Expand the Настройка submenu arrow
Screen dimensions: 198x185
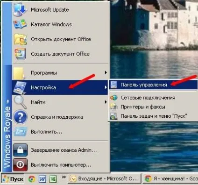pos(106,87)
